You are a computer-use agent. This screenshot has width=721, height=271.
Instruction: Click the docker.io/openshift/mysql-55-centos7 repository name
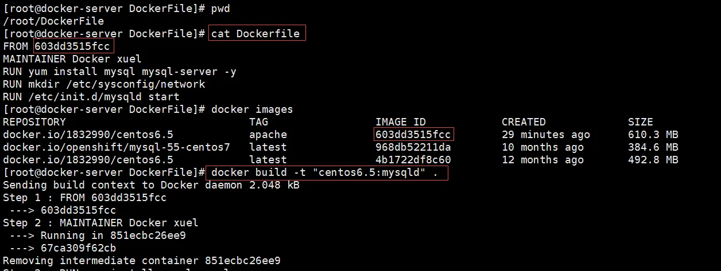click(117, 147)
